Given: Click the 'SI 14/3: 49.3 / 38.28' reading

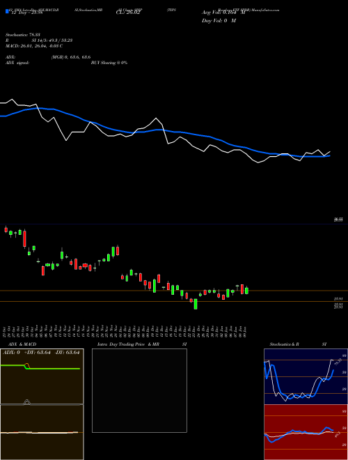Looking at the screenshot, I should 52,40.
